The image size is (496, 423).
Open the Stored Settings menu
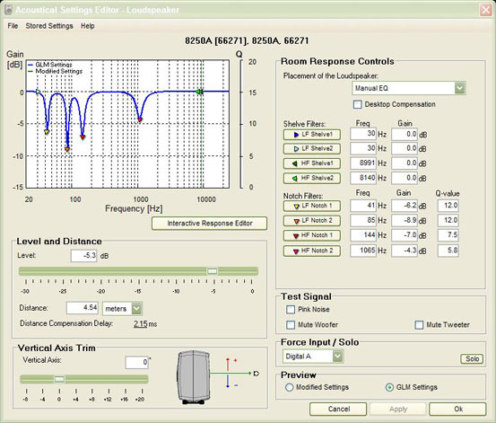(49, 26)
